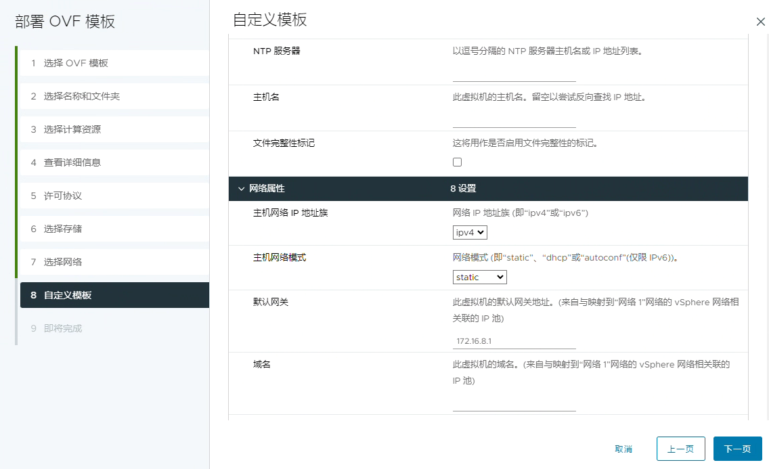The image size is (769, 469).
Task: Go to step 5 许可协议
Action: point(115,196)
